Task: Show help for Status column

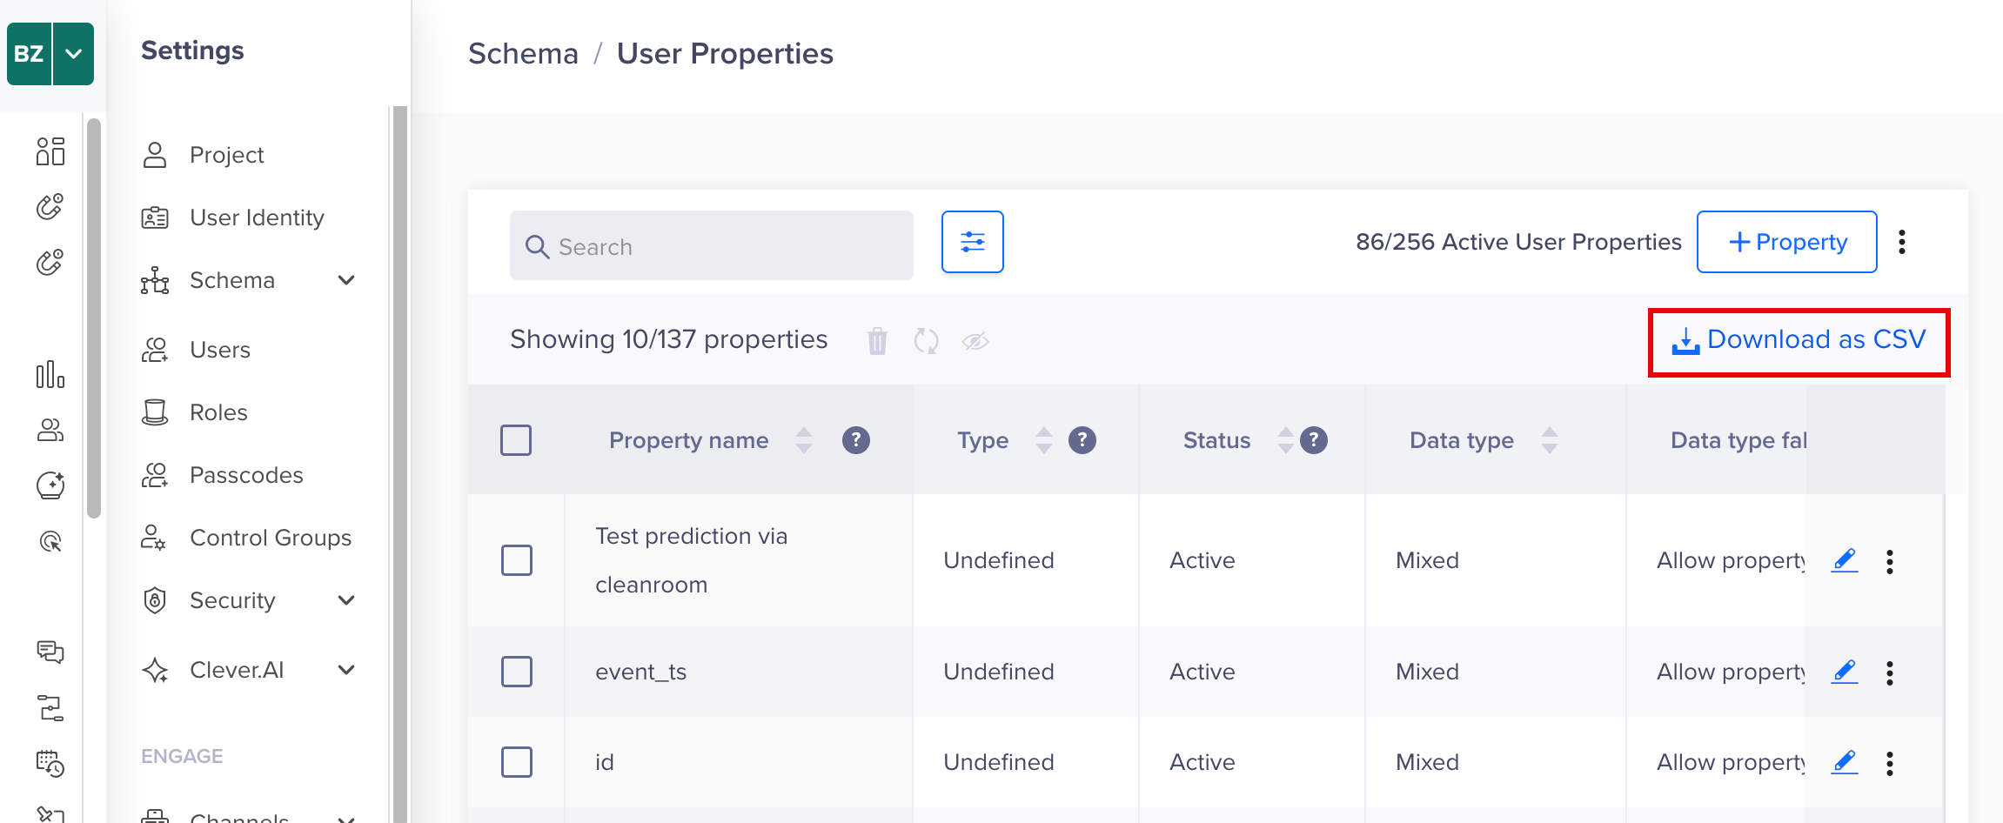Action: [1314, 440]
